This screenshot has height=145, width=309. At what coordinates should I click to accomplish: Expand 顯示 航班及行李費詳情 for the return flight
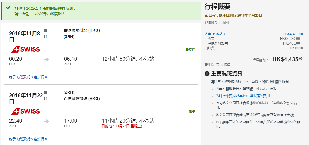28,139
